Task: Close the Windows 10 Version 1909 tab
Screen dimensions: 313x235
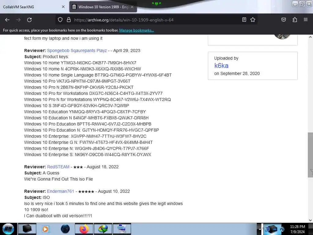Action: (x=132, y=7)
